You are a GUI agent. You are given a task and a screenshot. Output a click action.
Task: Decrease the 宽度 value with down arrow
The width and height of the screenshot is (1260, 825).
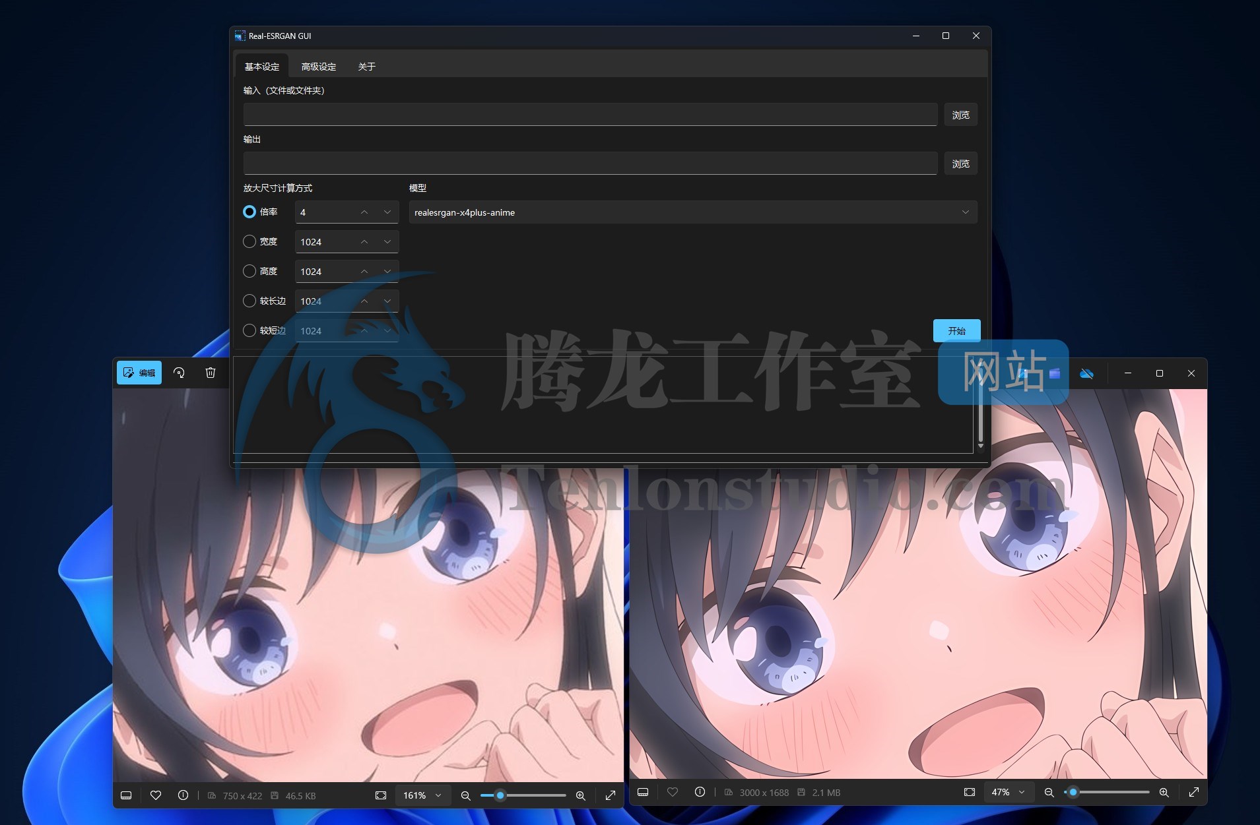(387, 242)
